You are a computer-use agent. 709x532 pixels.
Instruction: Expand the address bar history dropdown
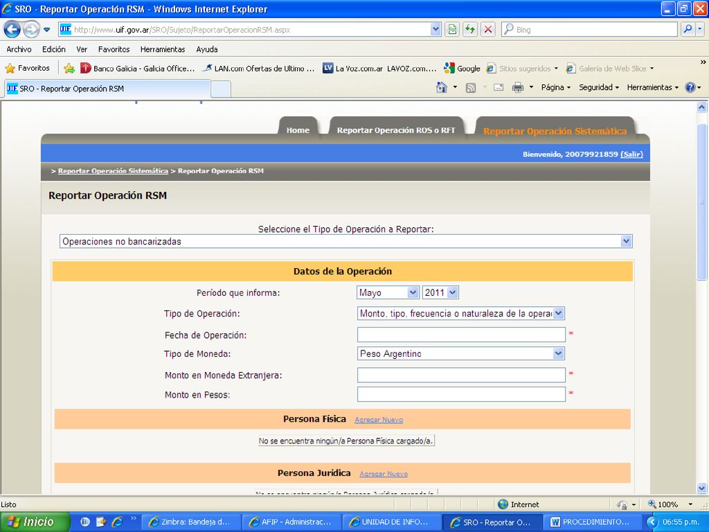(436, 29)
